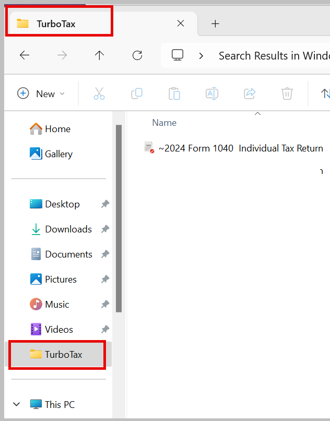
Task: Expand the This PC tree node
Action: (x=16, y=404)
